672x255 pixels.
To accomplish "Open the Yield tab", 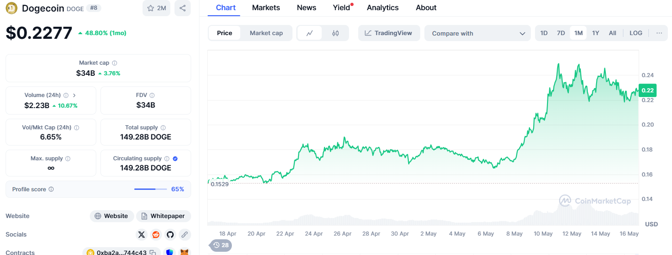I will click(x=342, y=7).
